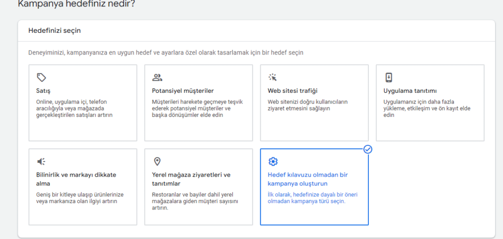Click the people icon for Potansiyel müşteriler

(x=157, y=77)
